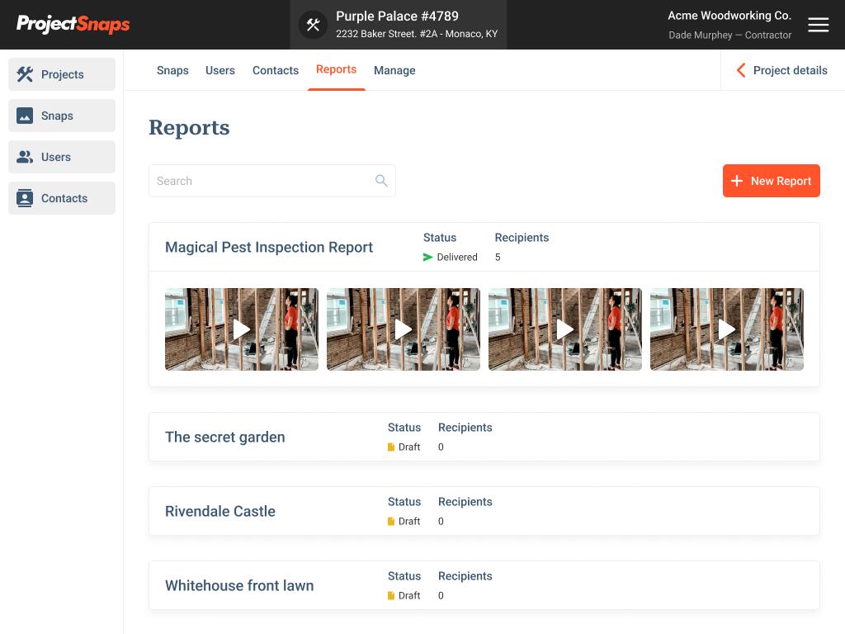Open Whitehouse front lawn report
Viewport: 845px width, 634px height.
pyautogui.click(x=239, y=585)
